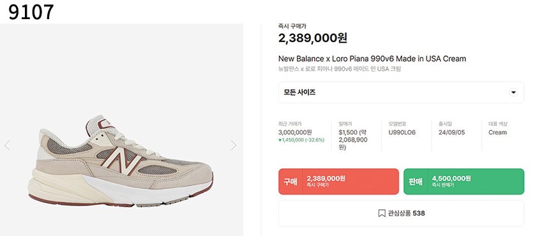Viewport: 549px width, 236px height.
Task: Click the model number U990LO6
Action: point(402,133)
